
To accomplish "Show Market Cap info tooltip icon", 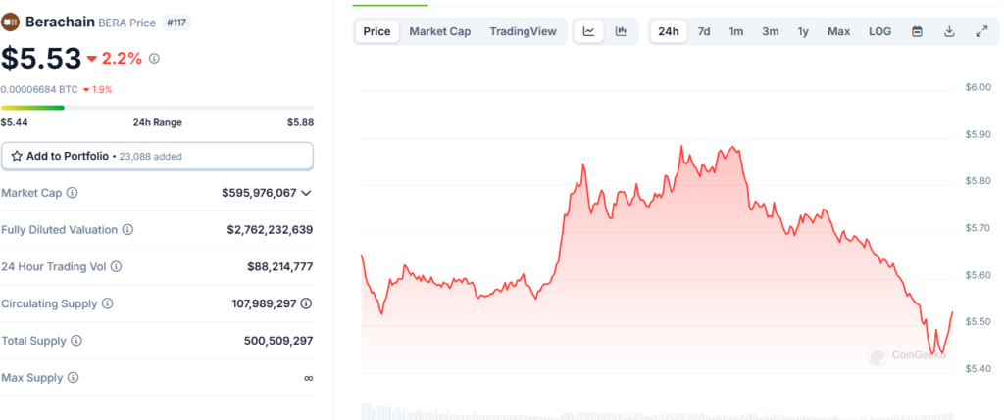I will [x=73, y=193].
